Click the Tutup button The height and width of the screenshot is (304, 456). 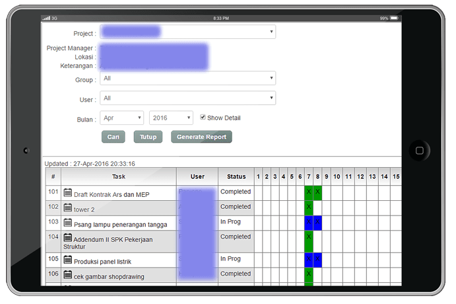(148, 137)
